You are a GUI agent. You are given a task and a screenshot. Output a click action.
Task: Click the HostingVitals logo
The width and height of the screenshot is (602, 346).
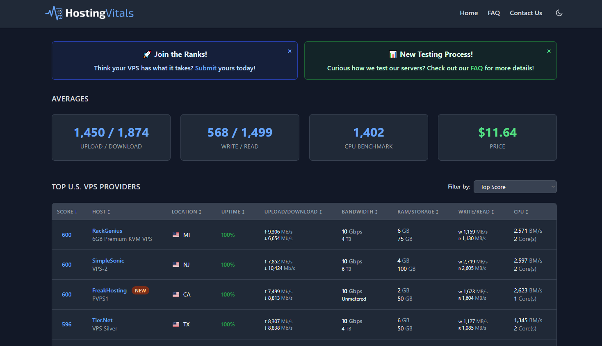coord(89,13)
